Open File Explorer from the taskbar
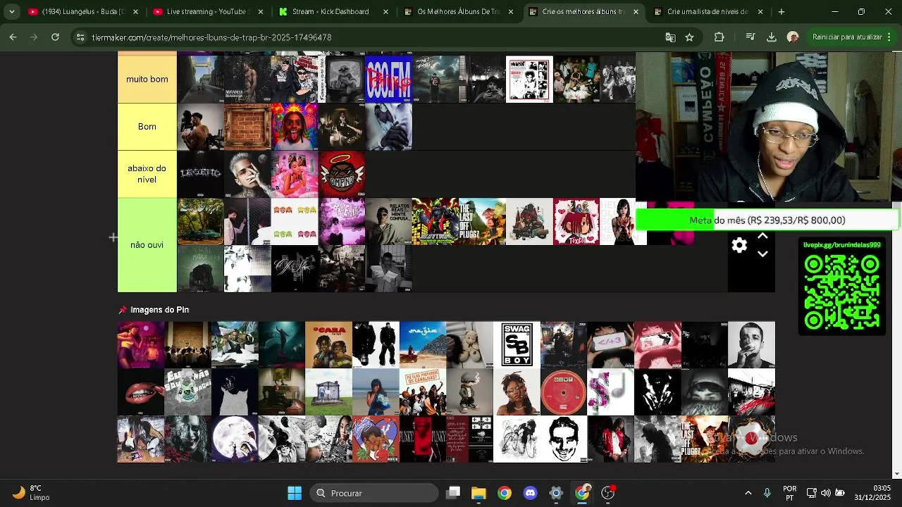The height and width of the screenshot is (507, 902). click(x=478, y=493)
